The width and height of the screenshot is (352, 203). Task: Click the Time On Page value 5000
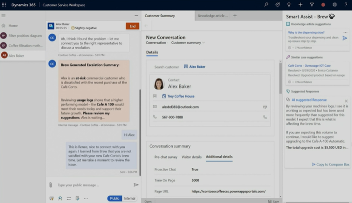[x=196, y=180]
